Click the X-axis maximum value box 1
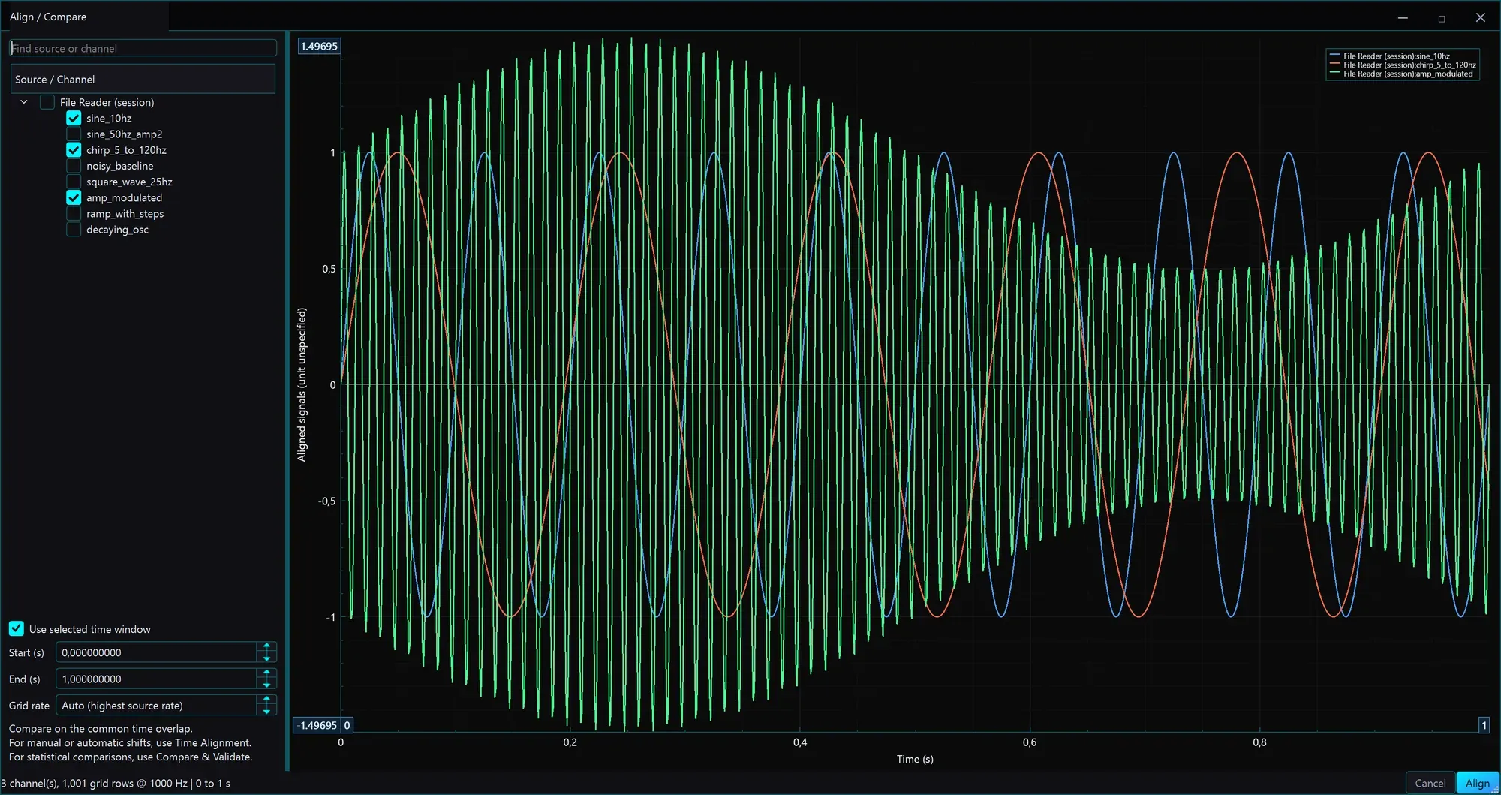1501x795 pixels. pyautogui.click(x=1484, y=725)
